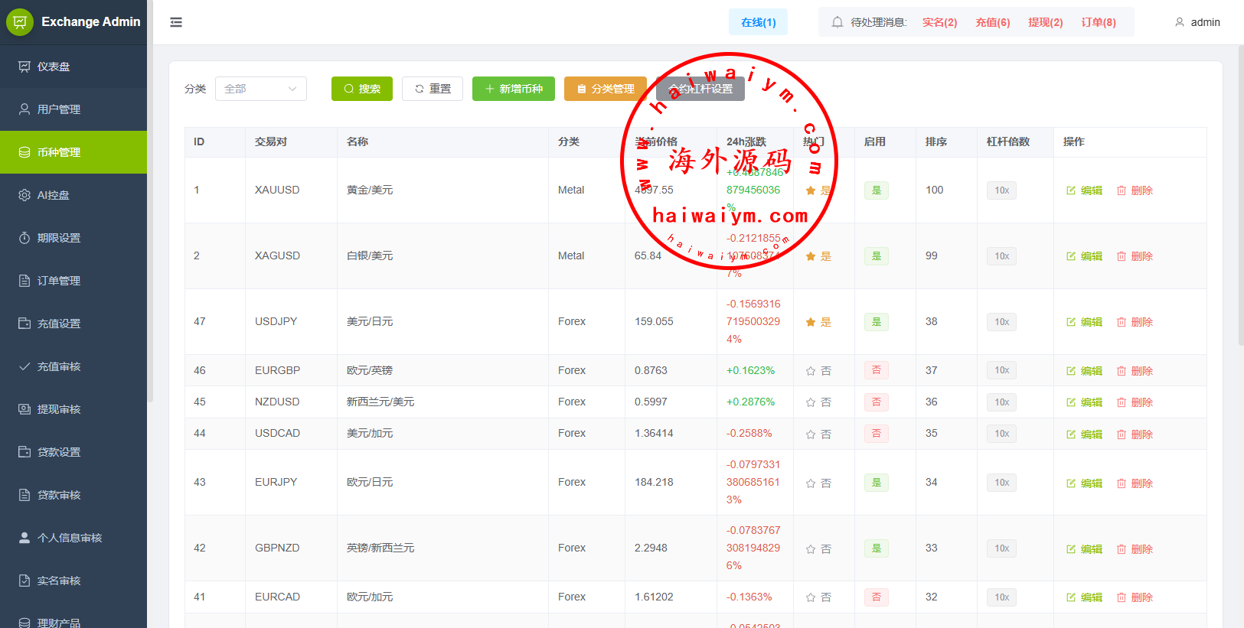Click the Exchange Admin logo icon
The width and height of the screenshot is (1244, 628).
click(x=20, y=22)
